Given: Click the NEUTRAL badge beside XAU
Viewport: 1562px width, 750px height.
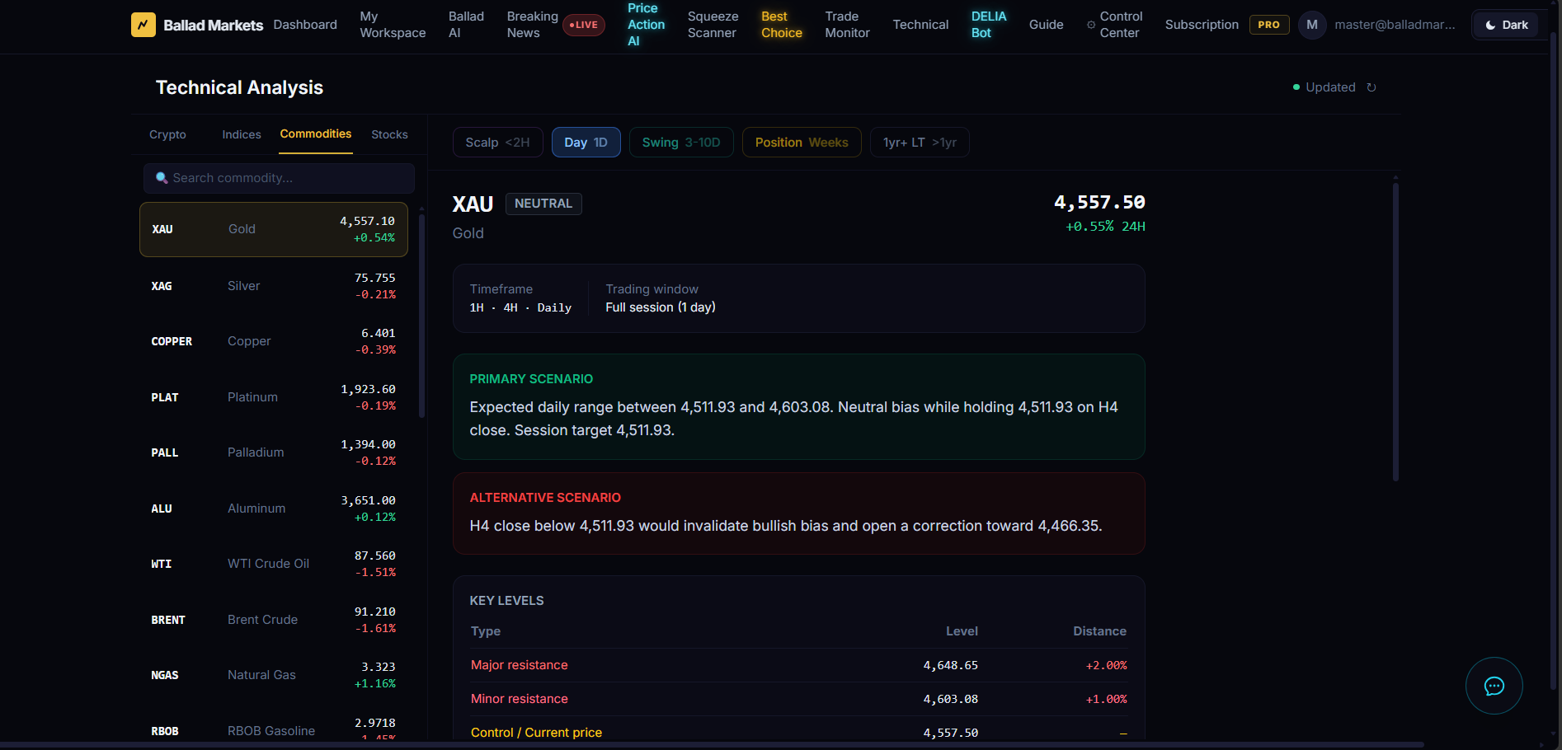Looking at the screenshot, I should 543,204.
